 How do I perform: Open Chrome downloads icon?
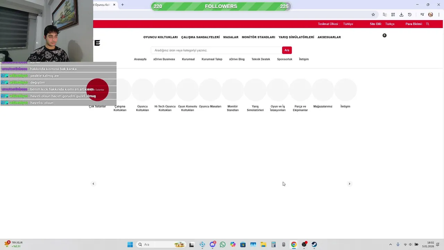coord(401,15)
